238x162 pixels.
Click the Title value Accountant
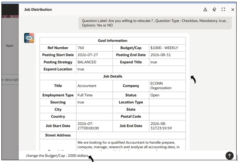click(87, 86)
